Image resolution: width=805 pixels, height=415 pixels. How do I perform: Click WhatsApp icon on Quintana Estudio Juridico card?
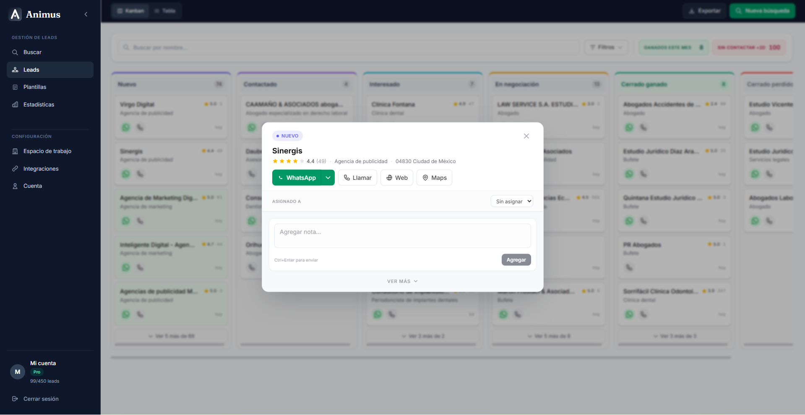tap(629, 221)
